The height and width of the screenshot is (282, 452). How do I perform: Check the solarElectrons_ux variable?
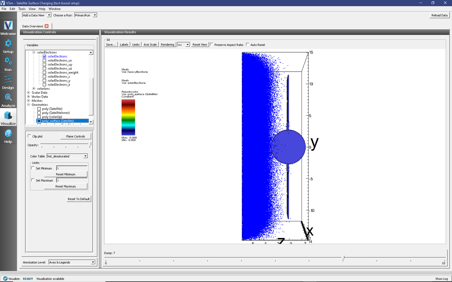44,60
